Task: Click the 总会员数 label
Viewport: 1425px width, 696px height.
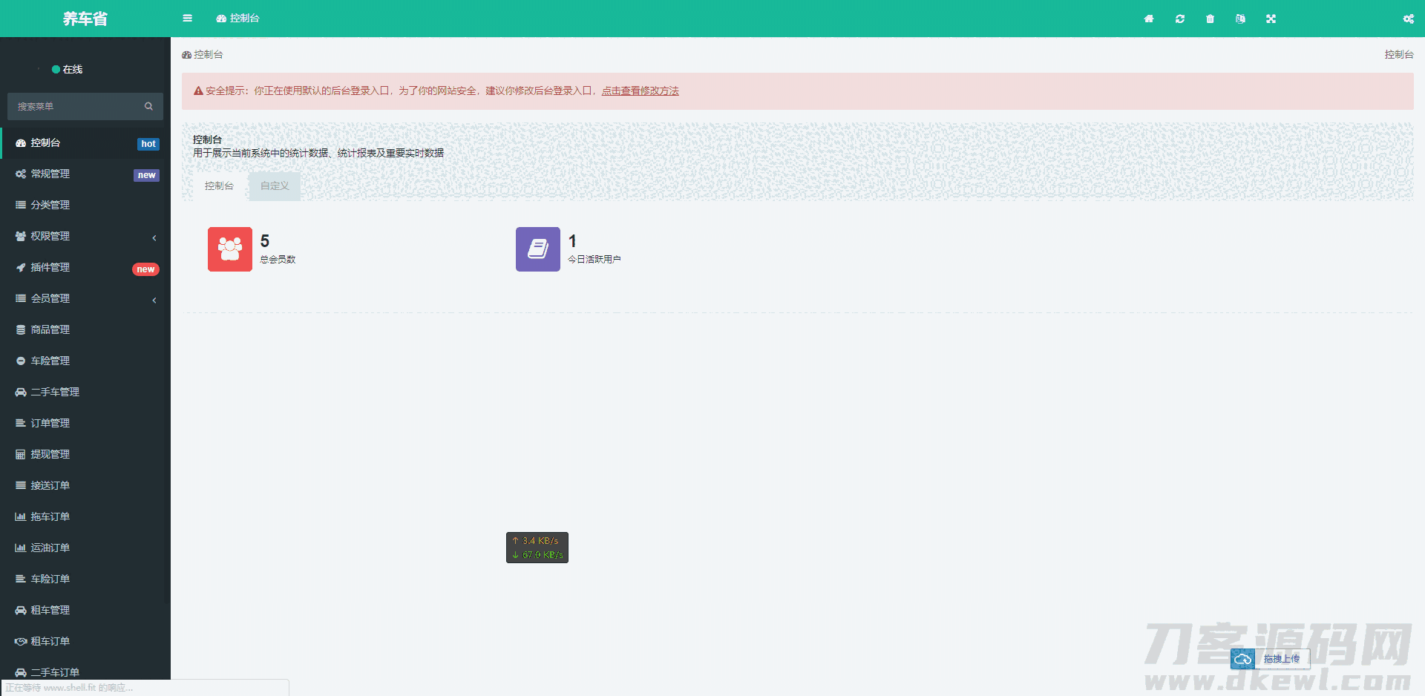Action: pyautogui.click(x=278, y=260)
